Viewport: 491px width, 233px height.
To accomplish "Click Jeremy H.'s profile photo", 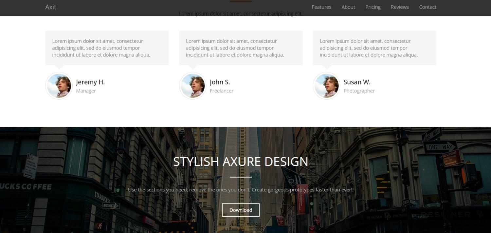I will 59,86.
